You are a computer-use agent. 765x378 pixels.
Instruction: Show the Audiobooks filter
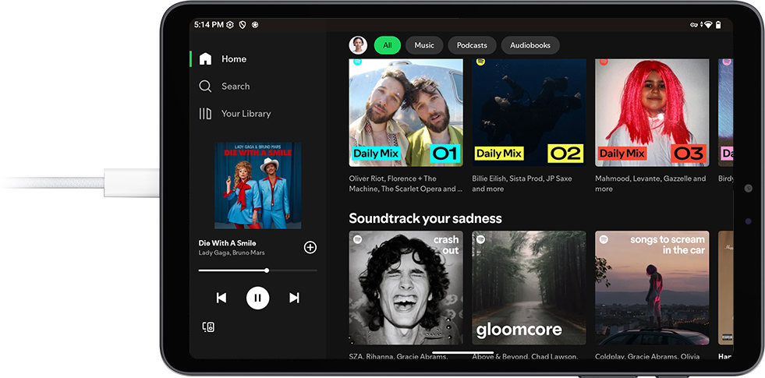tap(529, 45)
